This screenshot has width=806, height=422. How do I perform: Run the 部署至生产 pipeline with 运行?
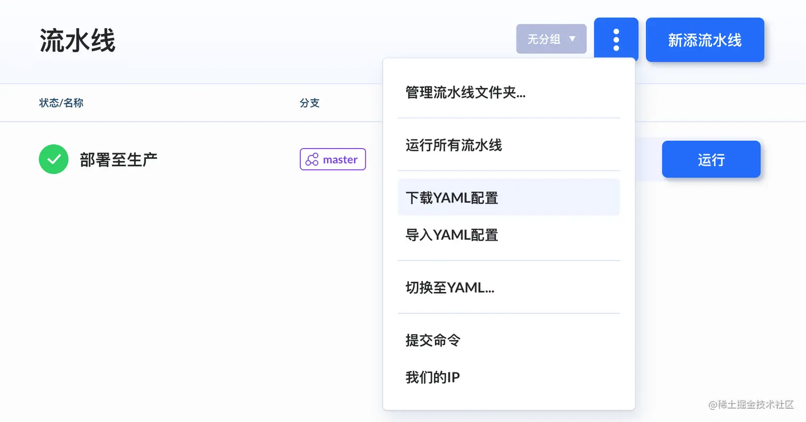[x=711, y=159]
